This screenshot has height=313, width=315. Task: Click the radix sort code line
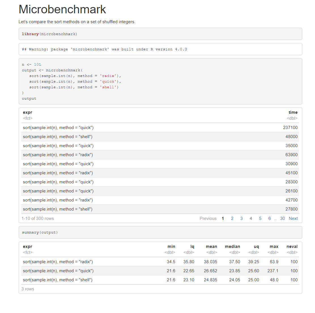click(75, 76)
